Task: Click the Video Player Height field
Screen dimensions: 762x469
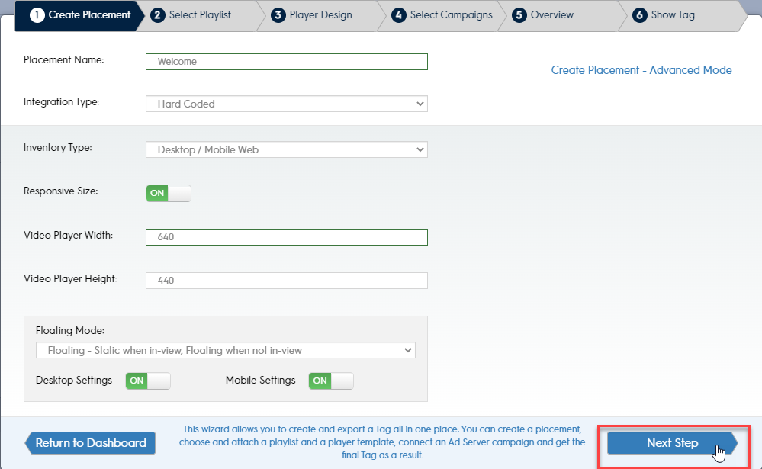Action: 287,281
